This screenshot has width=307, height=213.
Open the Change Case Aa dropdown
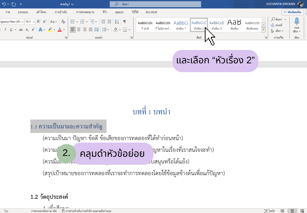[x=53, y=22]
